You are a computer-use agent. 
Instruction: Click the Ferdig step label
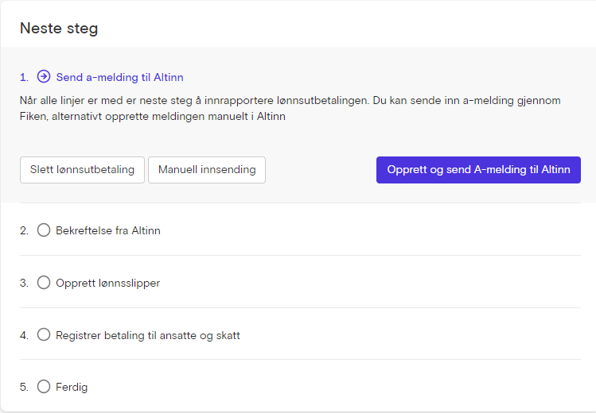72,388
